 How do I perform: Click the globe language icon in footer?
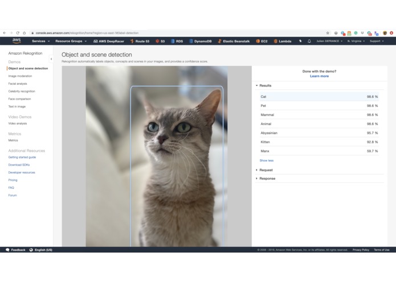[31, 250]
